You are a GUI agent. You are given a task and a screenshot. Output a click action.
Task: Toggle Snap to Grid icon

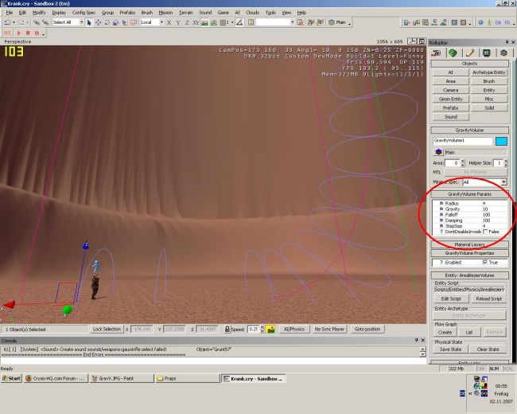[224, 22]
